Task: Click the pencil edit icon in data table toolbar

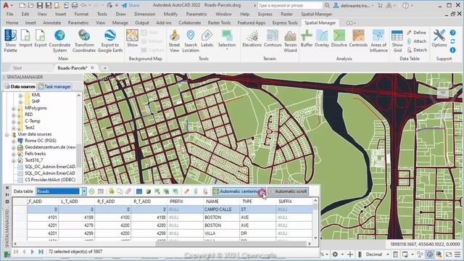Action: coord(186,191)
